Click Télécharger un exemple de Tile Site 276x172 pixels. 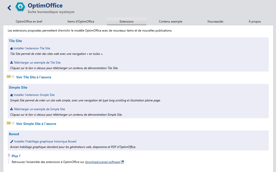pos(37,63)
